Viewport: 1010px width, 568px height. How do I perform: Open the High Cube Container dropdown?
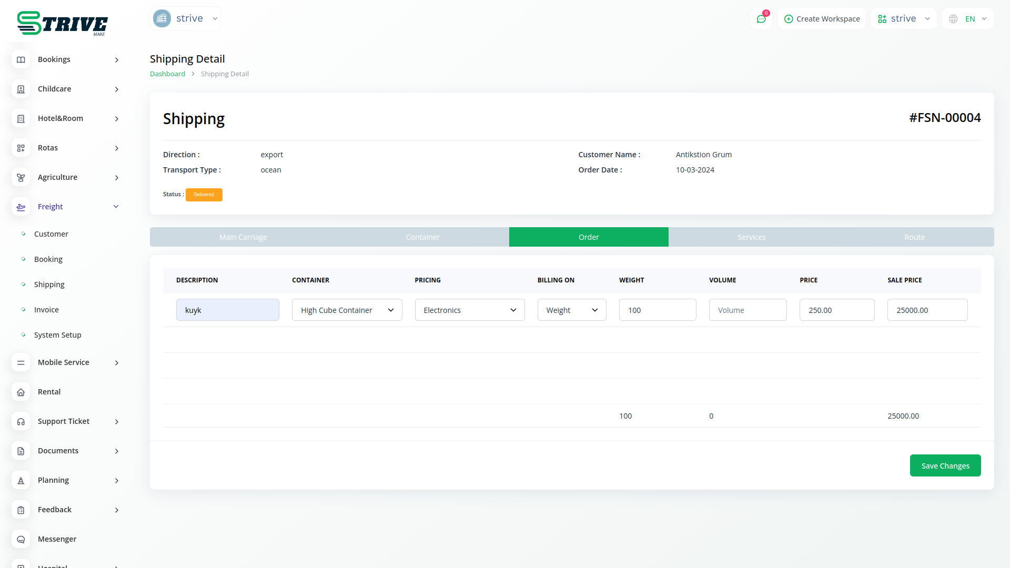347,310
